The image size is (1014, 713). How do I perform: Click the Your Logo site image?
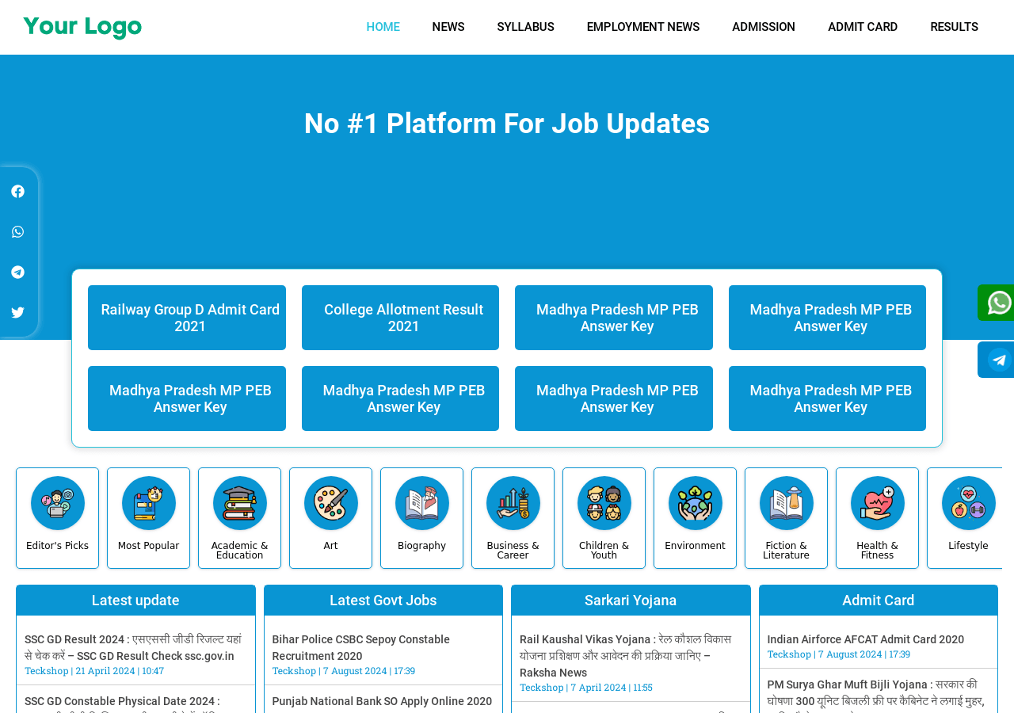pos(82,26)
